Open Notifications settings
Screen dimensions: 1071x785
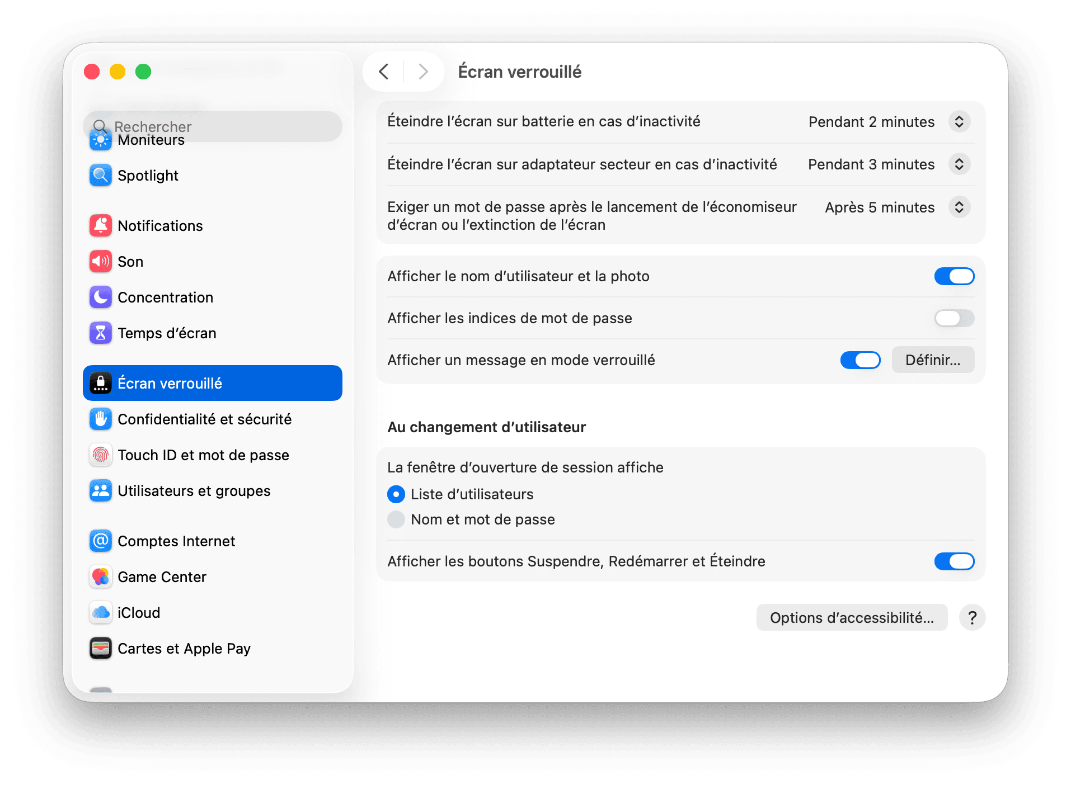[160, 226]
